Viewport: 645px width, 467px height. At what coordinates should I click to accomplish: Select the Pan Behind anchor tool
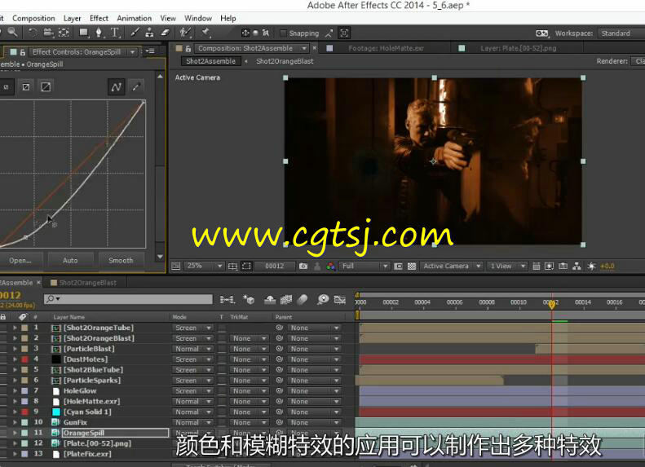point(64,33)
